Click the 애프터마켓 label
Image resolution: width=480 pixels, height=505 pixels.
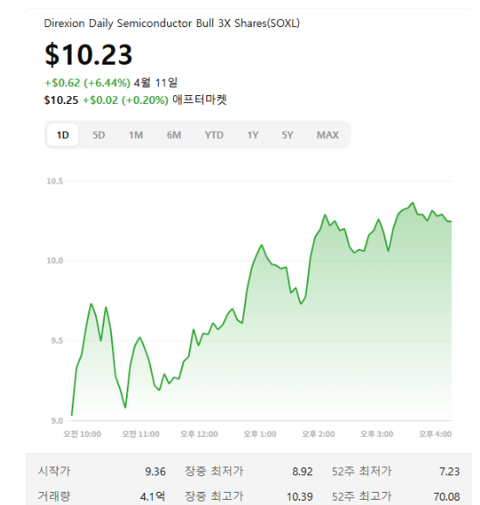coord(199,100)
